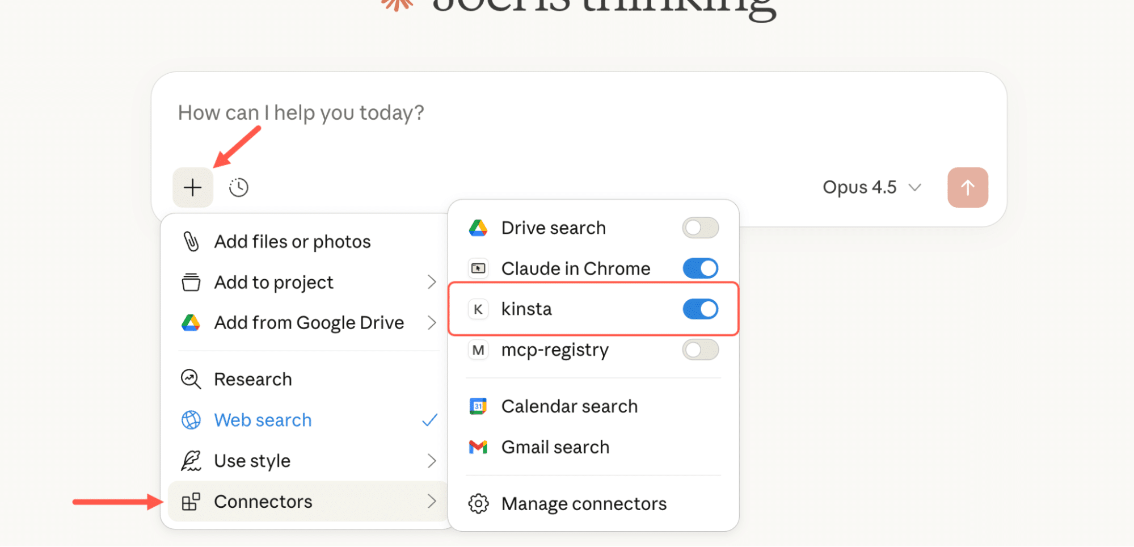
Task: Click the How can I help you today field
Action: pyautogui.click(x=301, y=113)
